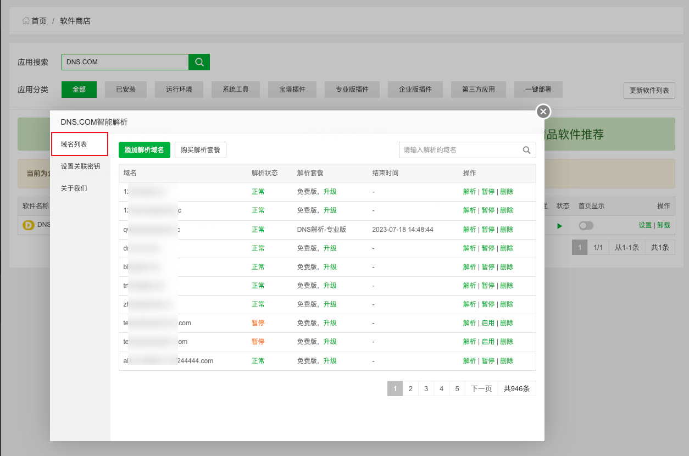Select the 已安装 category
The height and width of the screenshot is (456, 689).
[x=126, y=90]
